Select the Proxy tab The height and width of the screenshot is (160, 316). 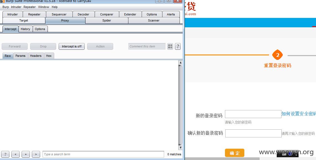[x=65, y=20]
